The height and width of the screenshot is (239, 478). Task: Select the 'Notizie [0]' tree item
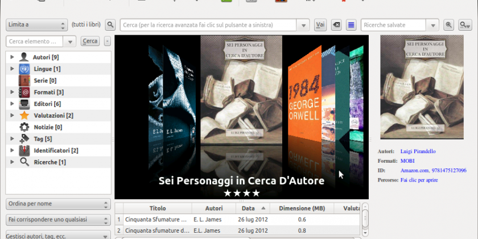[x=48, y=127]
